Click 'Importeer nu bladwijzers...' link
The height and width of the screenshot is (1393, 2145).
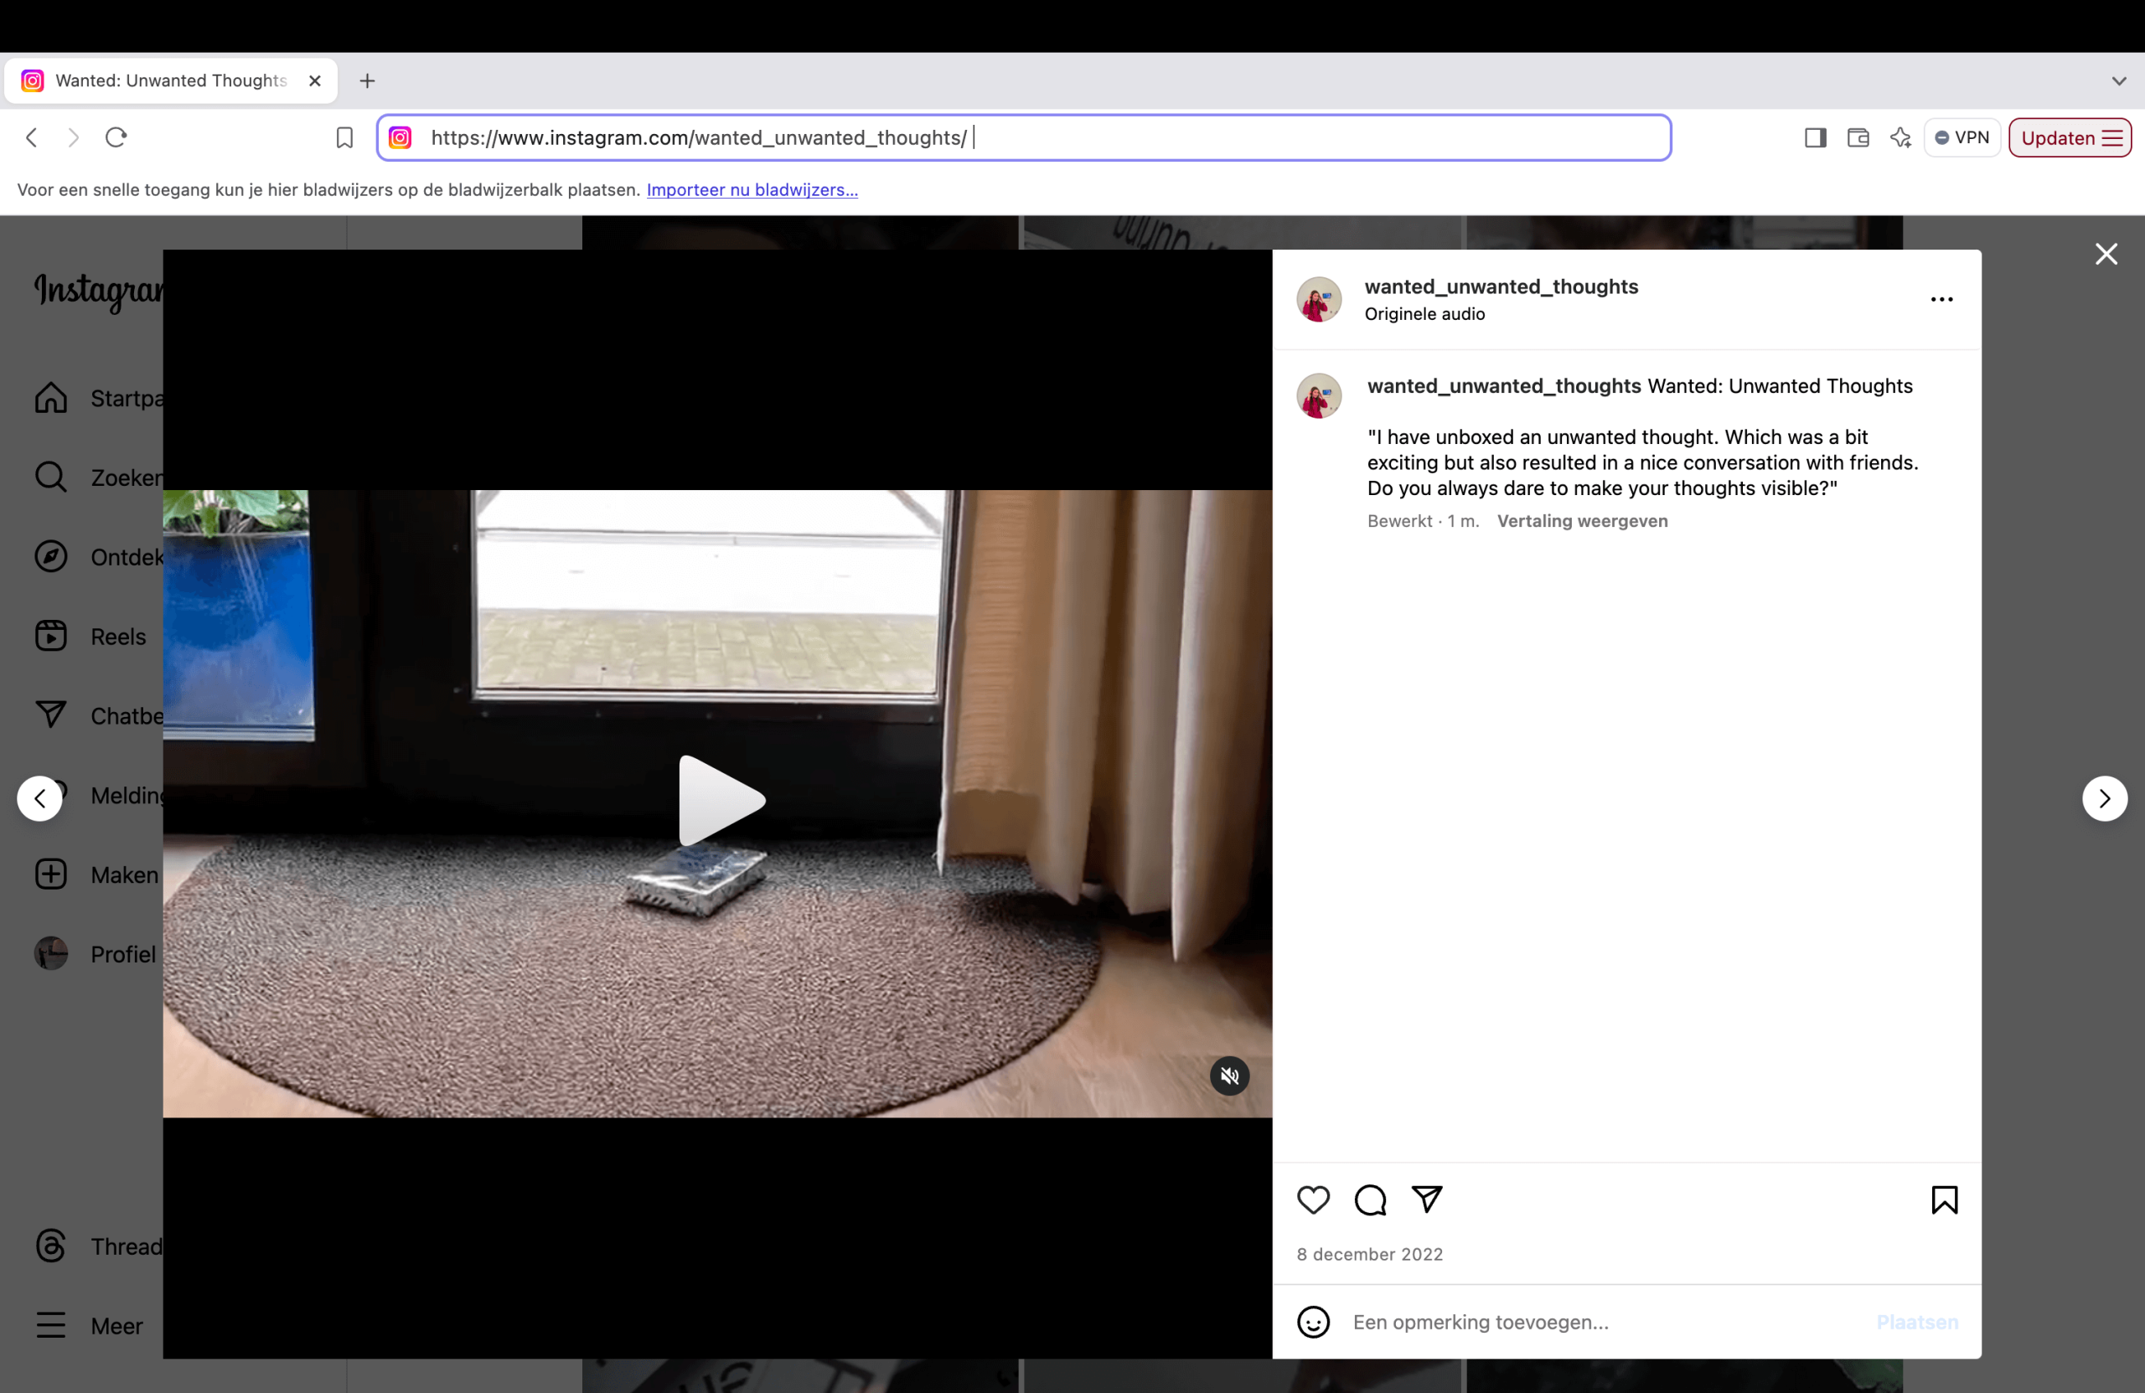[752, 190]
